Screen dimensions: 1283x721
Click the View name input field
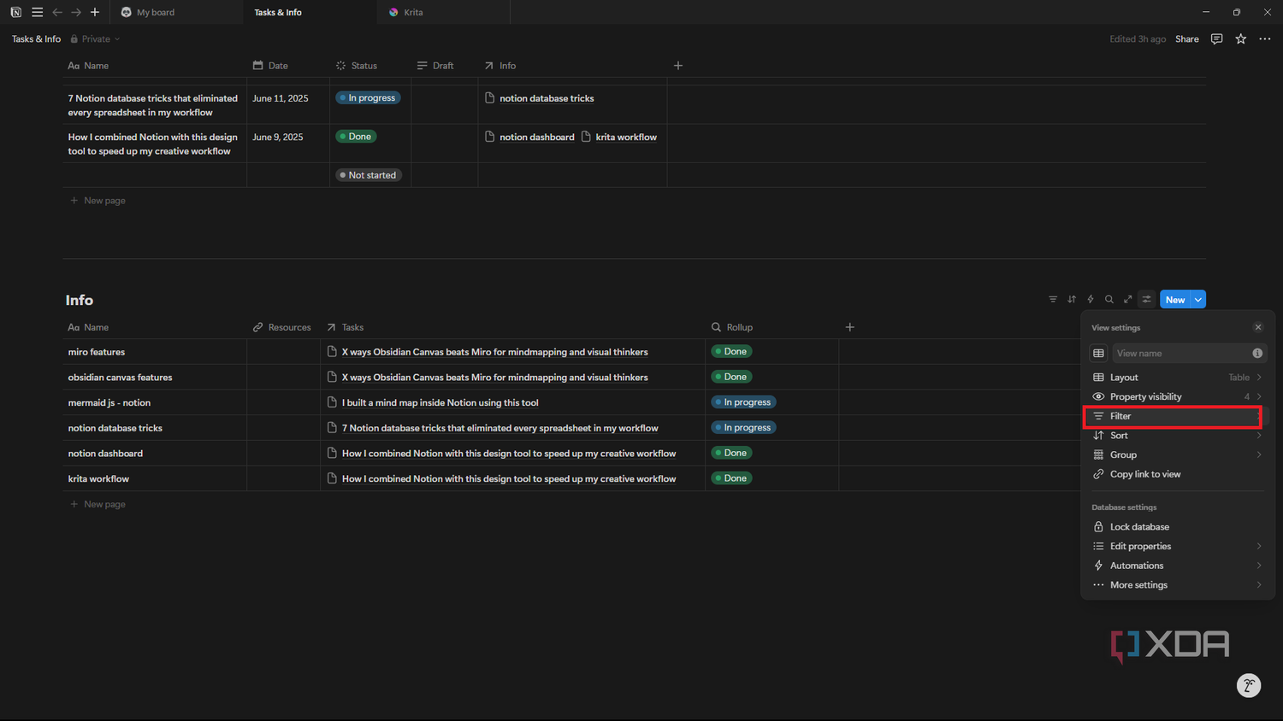click(x=1190, y=353)
